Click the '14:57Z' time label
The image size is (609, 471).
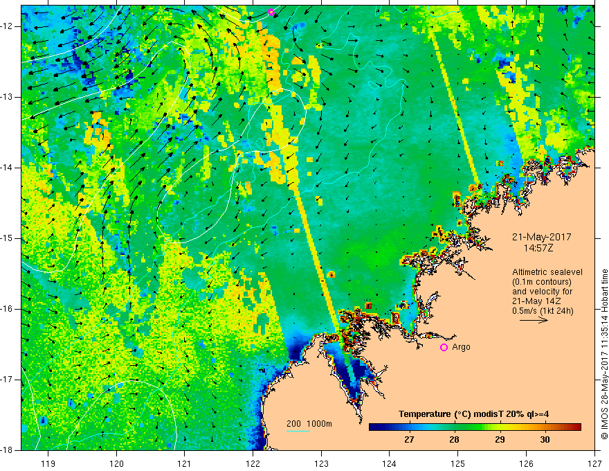pyautogui.click(x=538, y=248)
